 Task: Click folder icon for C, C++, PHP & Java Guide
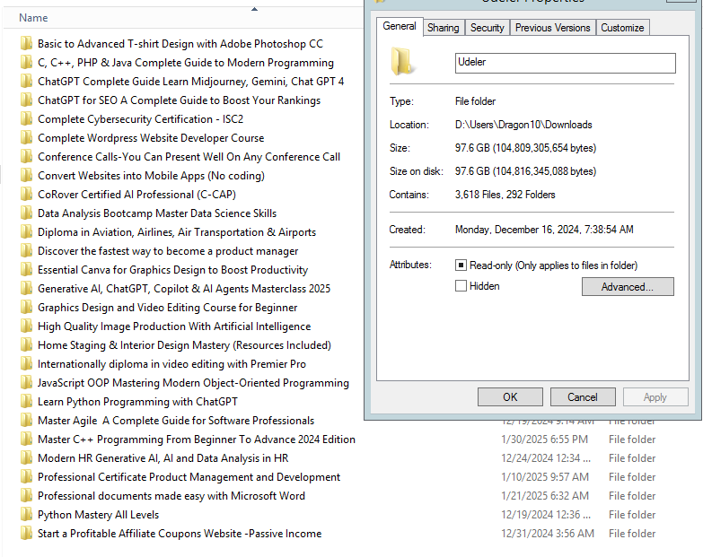(26, 62)
